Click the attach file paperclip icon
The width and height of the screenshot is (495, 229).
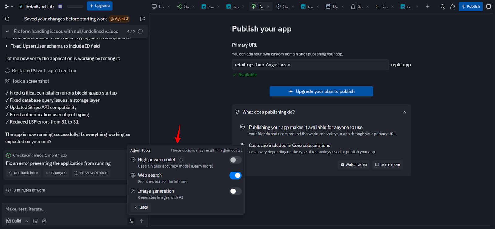click(45, 221)
